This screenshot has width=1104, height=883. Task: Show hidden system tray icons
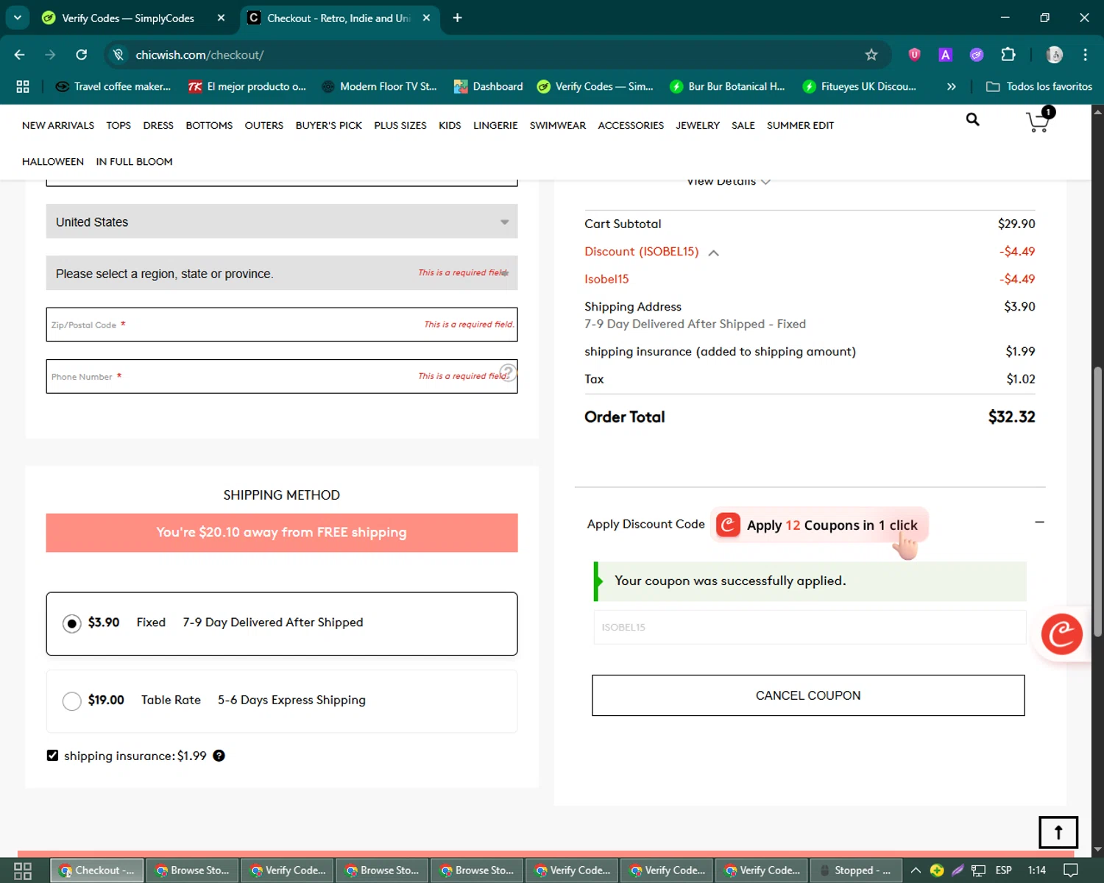pyautogui.click(x=916, y=870)
